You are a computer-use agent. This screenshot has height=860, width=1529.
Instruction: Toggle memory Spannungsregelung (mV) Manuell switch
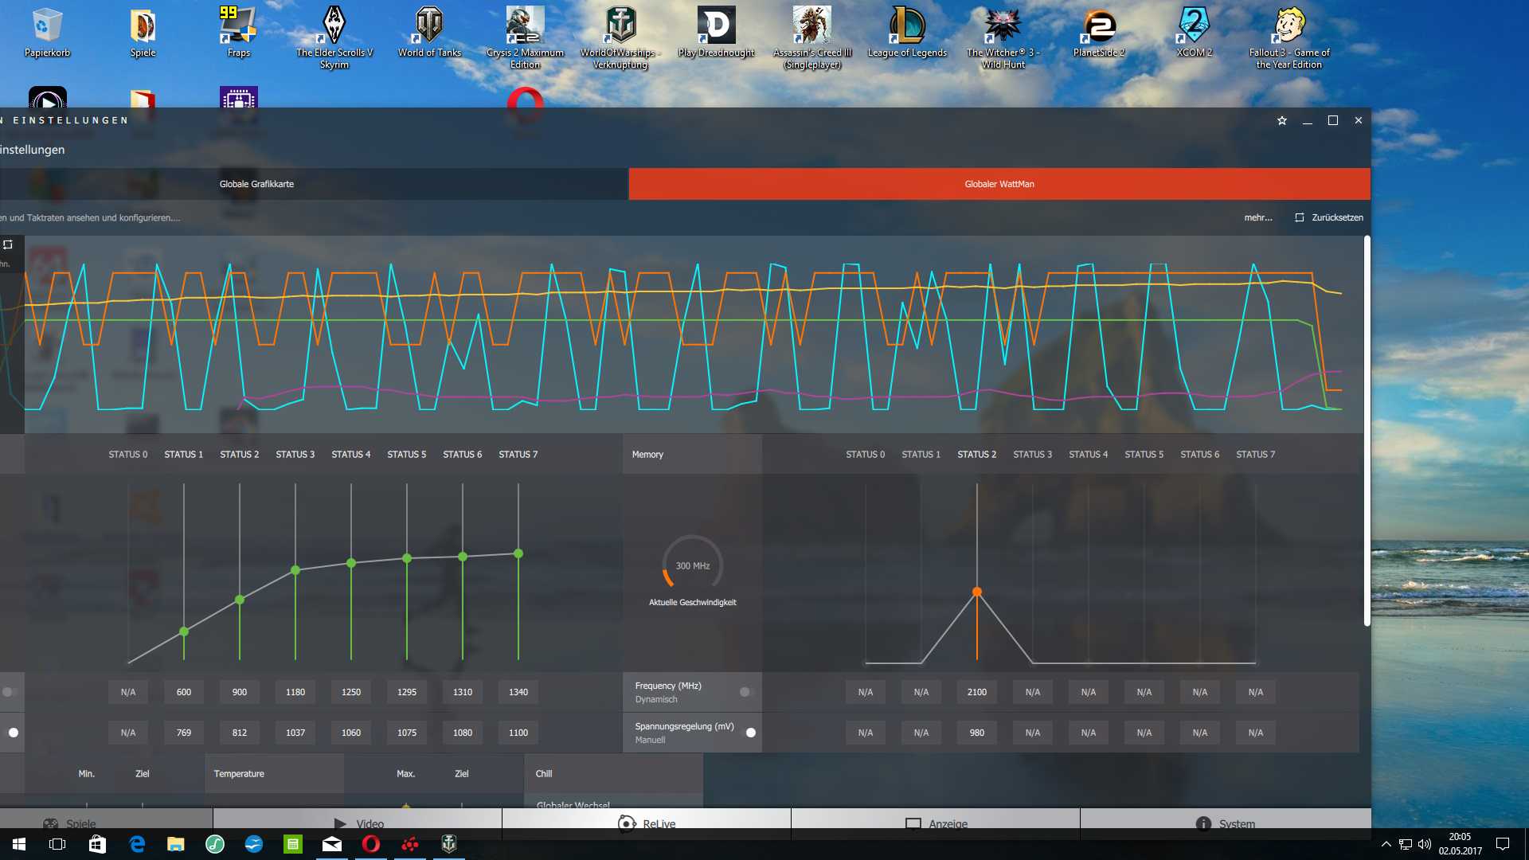(749, 733)
